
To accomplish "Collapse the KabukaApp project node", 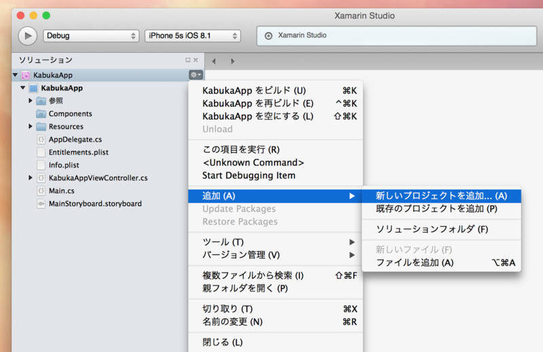I will click(23, 88).
